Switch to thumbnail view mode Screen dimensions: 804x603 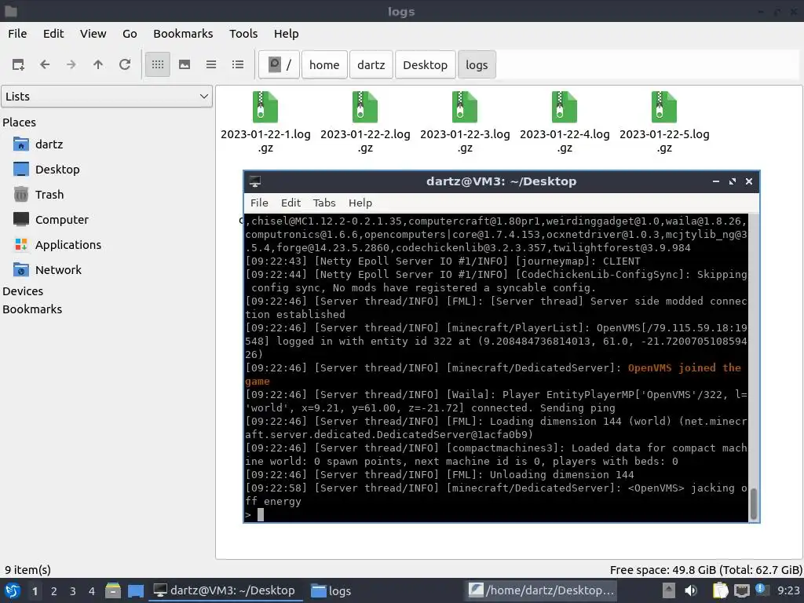point(185,64)
